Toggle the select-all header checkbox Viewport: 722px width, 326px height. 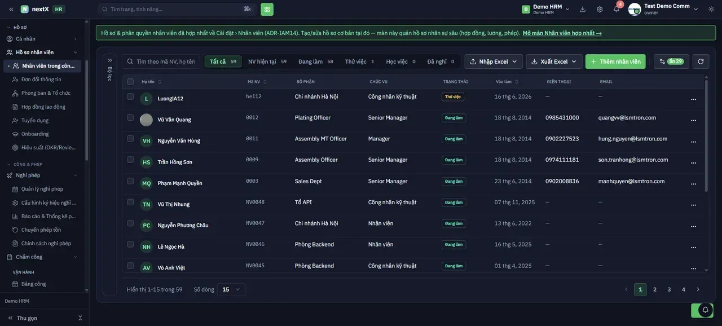(x=130, y=82)
